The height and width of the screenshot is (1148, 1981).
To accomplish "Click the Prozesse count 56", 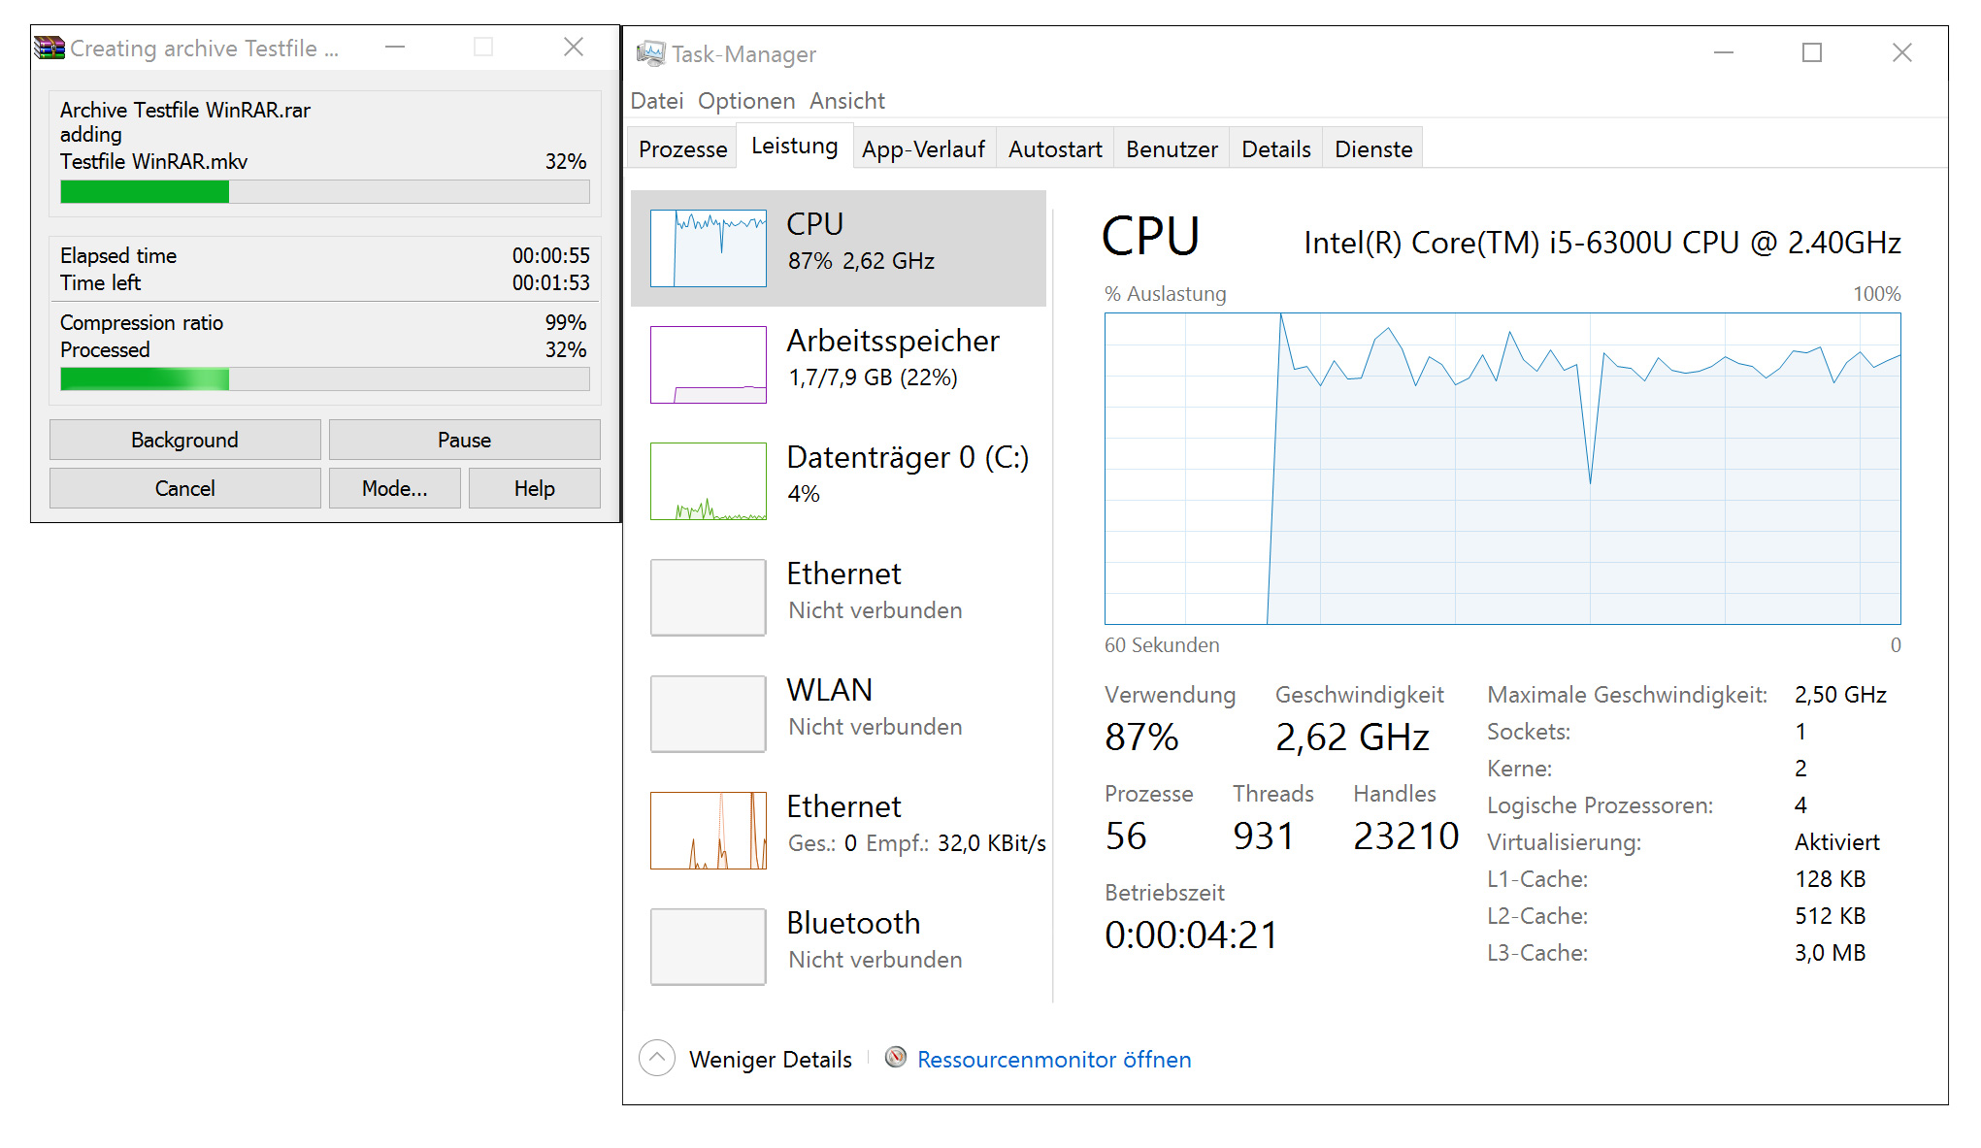I will [x=1126, y=836].
